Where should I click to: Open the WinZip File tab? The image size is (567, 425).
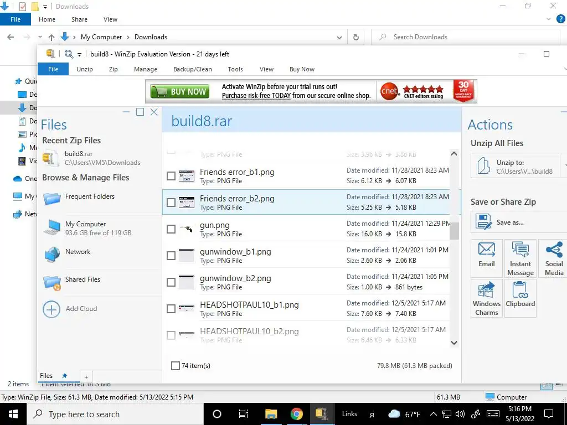click(x=53, y=69)
